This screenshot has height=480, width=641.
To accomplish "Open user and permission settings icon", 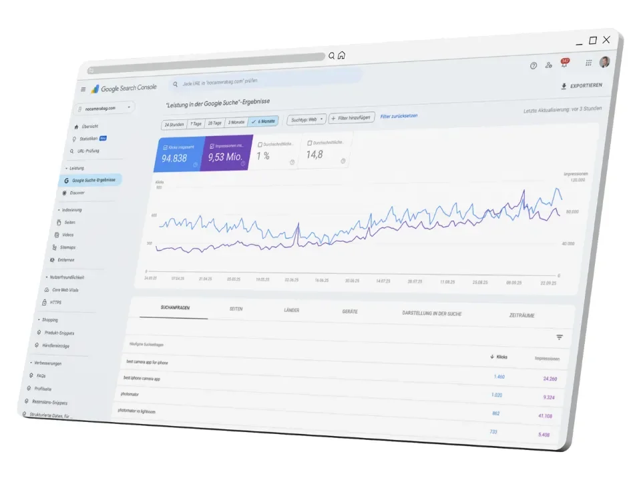I will [549, 65].
